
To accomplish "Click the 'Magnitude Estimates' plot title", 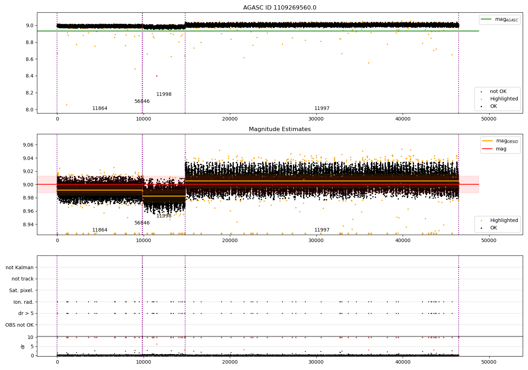I will 279,129.
